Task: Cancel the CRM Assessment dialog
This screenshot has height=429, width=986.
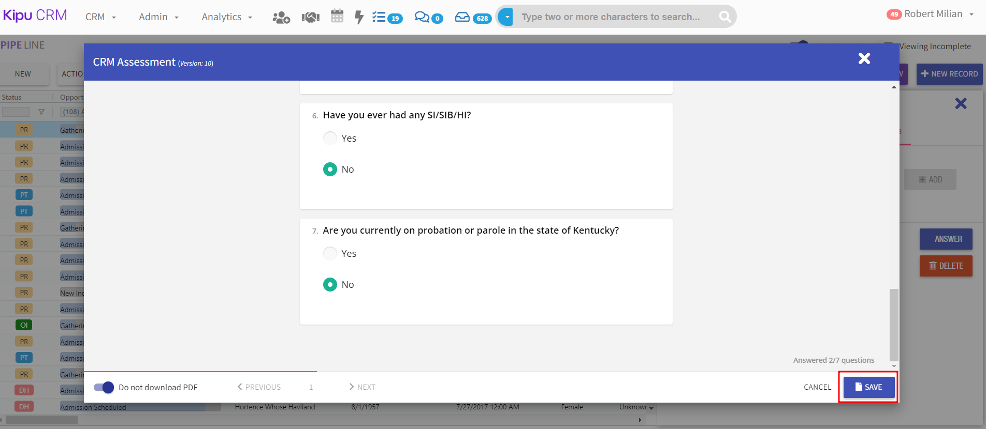Action: [x=817, y=387]
